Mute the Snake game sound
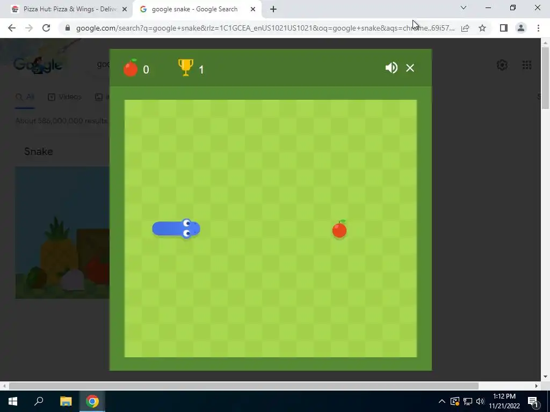This screenshot has width=550, height=412. (391, 68)
